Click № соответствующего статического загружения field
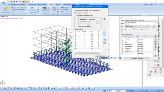 [x=98, y=22]
